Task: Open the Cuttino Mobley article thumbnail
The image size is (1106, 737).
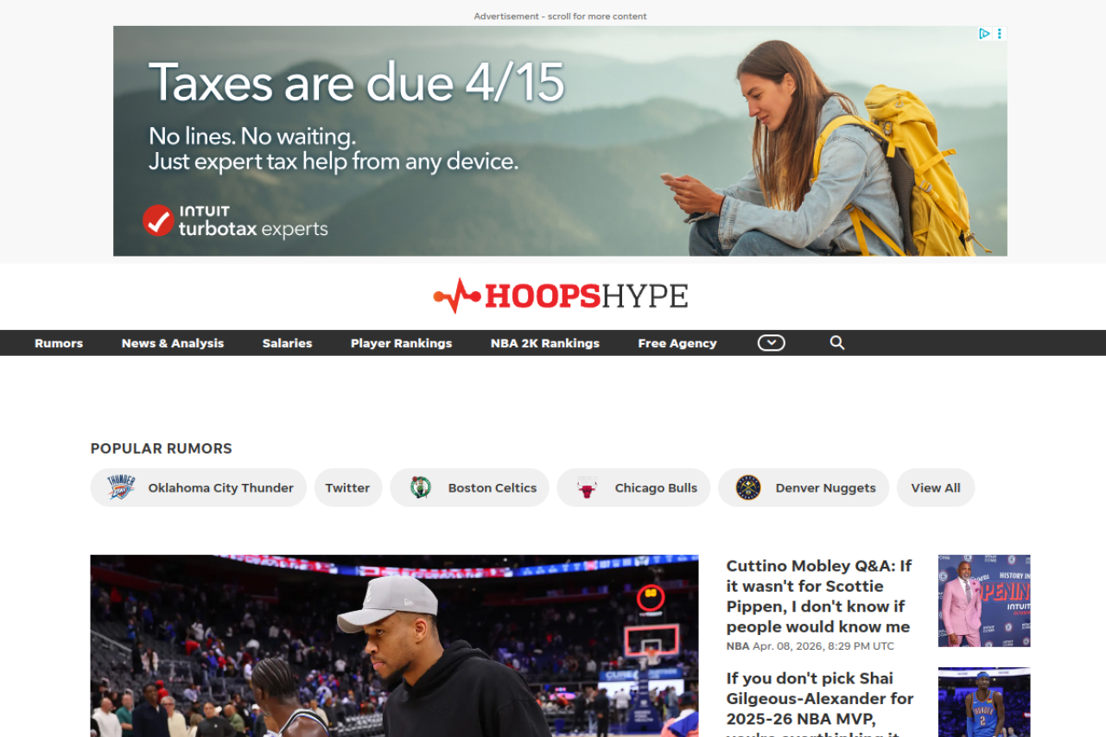Action: (x=983, y=600)
